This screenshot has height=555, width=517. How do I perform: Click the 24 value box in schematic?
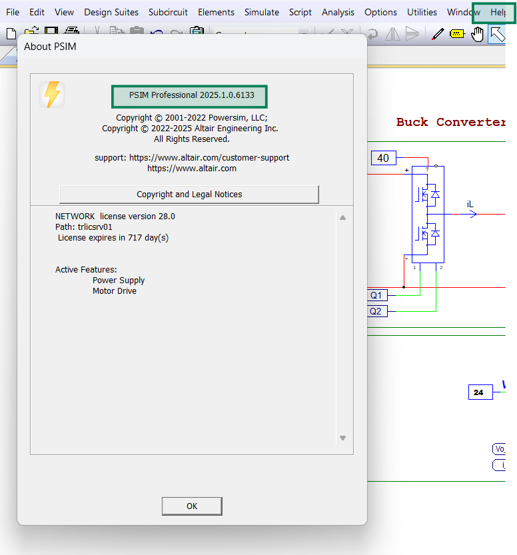480,392
